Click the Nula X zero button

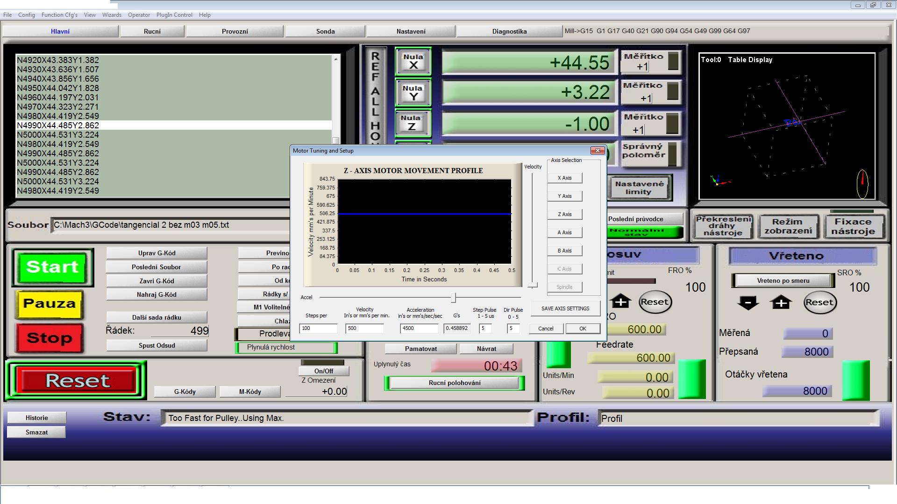(413, 62)
